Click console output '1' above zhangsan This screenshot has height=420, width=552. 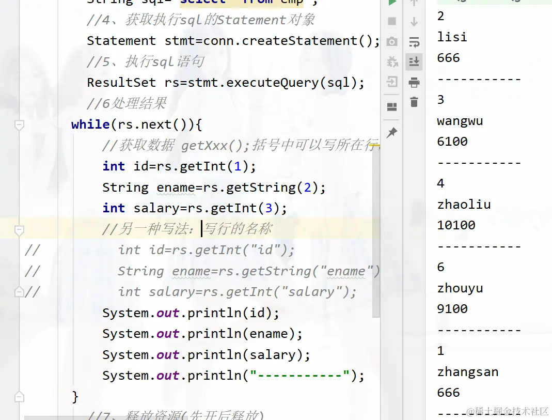[x=441, y=351]
